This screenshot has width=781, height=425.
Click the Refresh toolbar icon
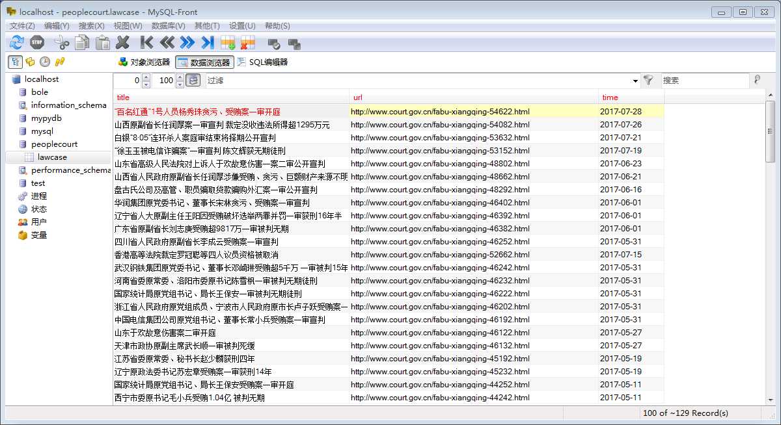coord(17,43)
